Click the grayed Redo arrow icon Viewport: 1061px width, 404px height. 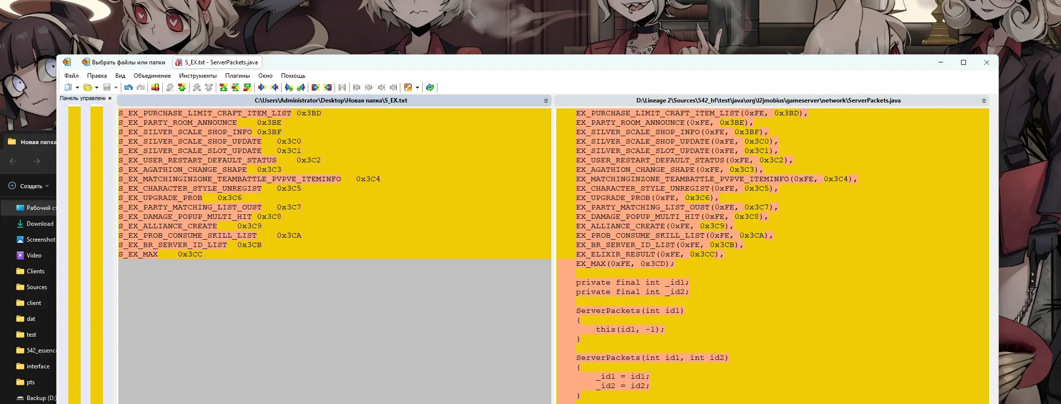[x=141, y=88]
